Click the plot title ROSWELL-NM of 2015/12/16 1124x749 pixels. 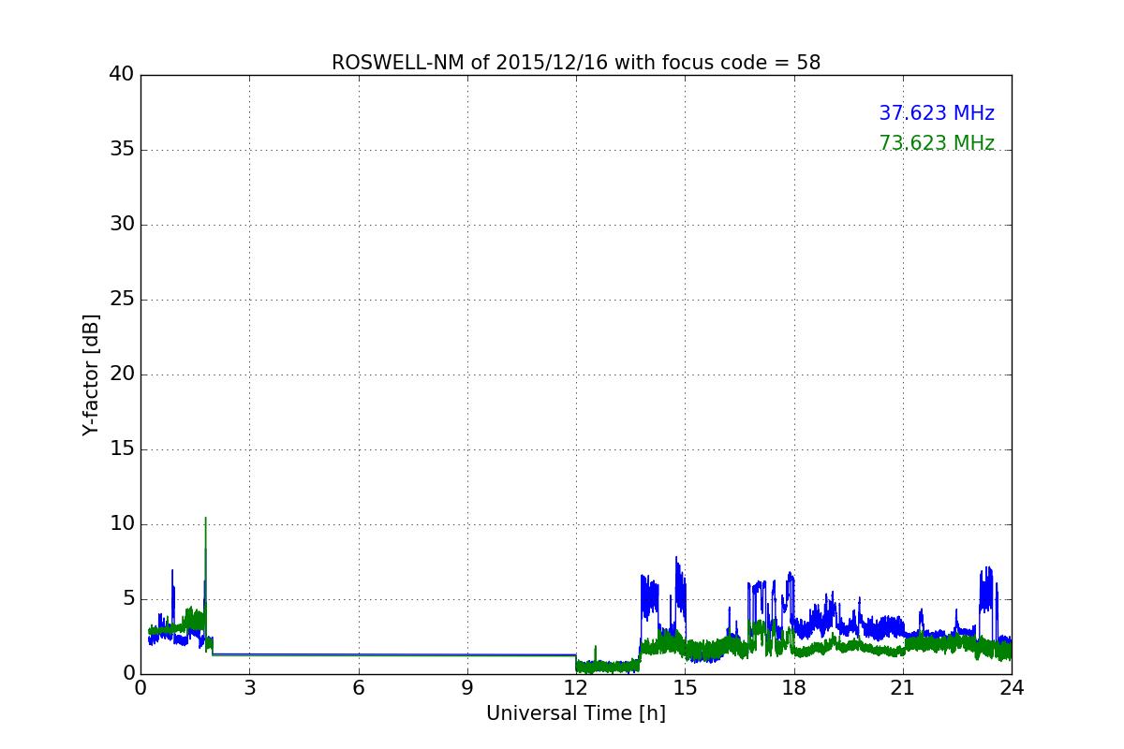(x=576, y=63)
